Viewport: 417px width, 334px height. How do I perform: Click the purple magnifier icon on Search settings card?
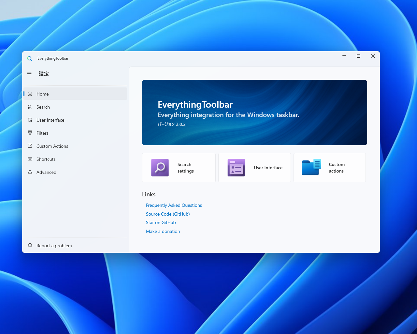(x=160, y=167)
